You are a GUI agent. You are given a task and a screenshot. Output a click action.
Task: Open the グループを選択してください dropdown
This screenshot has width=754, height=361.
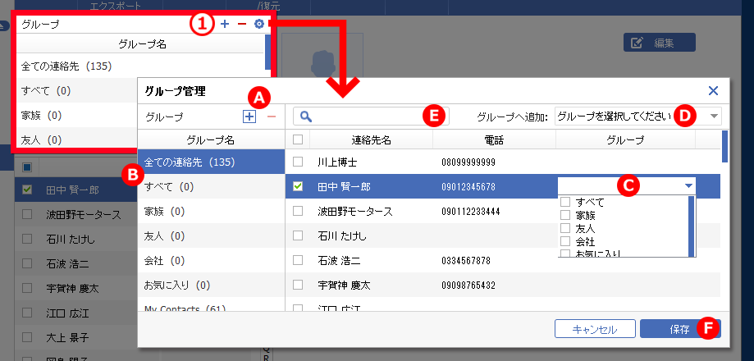(x=637, y=116)
